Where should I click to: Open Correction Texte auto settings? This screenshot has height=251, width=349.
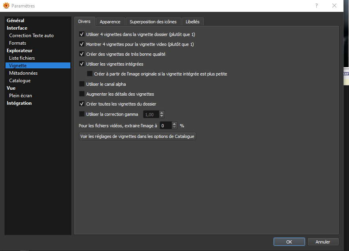click(x=31, y=36)
